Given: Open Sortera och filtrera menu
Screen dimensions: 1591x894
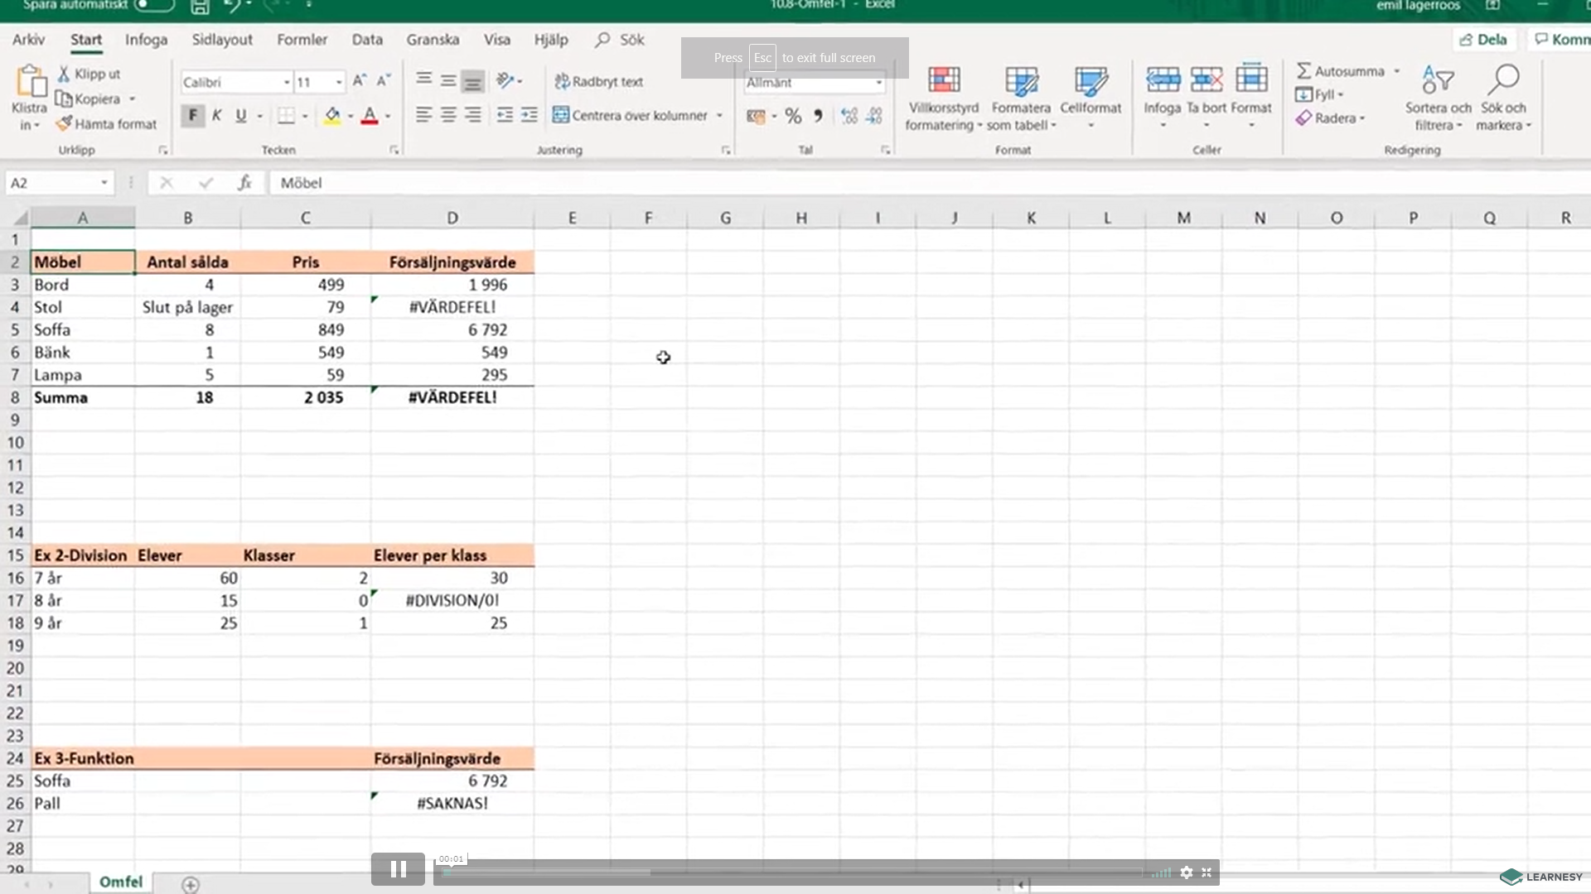Looking at the screenshot, I should pos(1439,99).
